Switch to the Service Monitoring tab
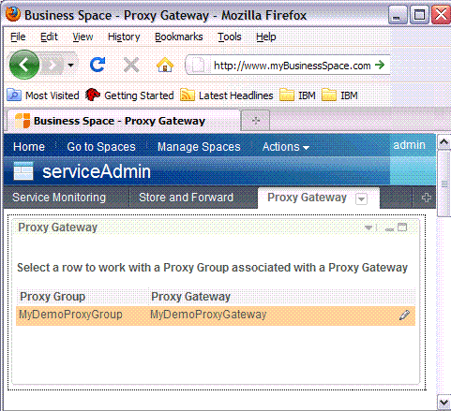Viewport: 451px width, 411px height. coord(59,198)
